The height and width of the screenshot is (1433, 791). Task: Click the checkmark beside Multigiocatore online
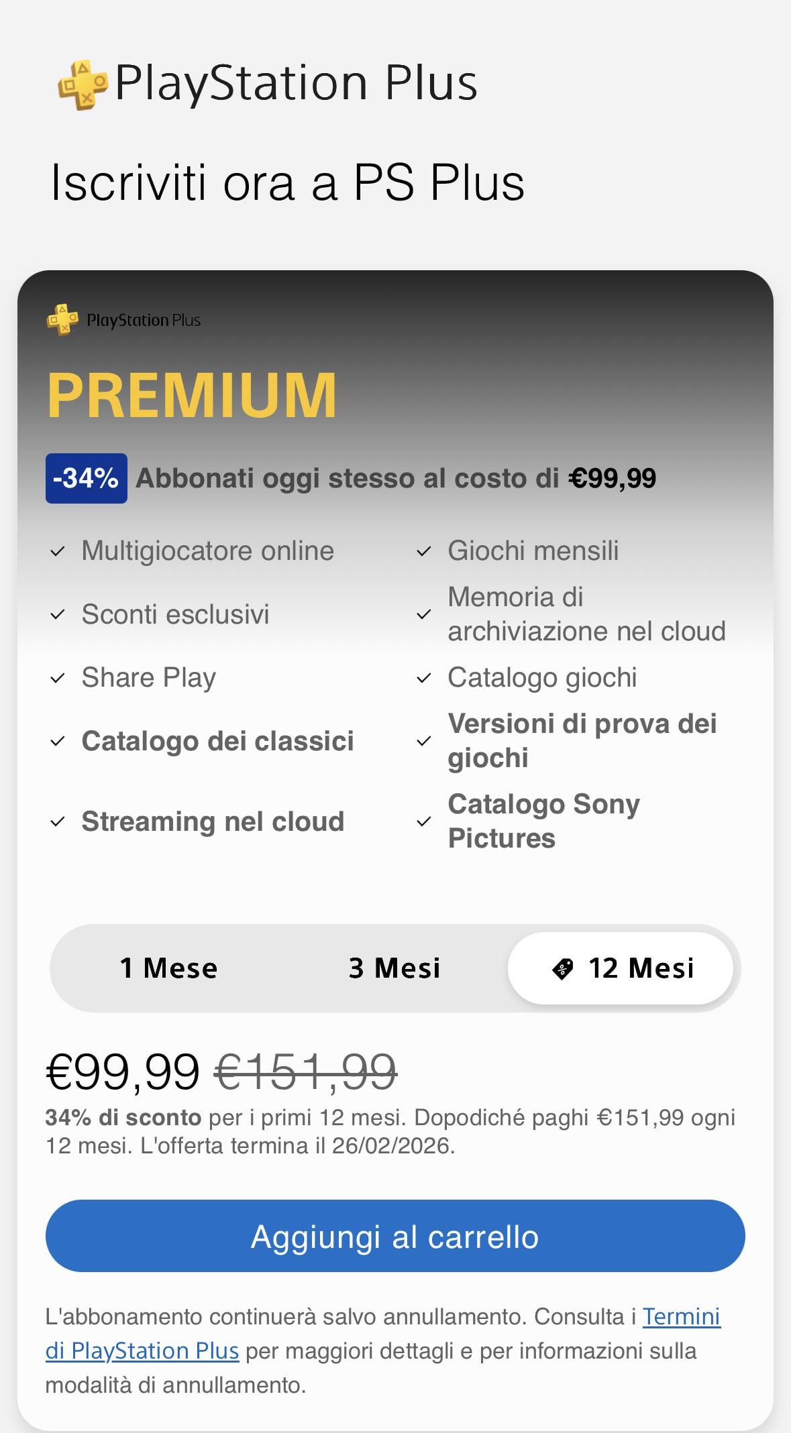pos(58,551)
